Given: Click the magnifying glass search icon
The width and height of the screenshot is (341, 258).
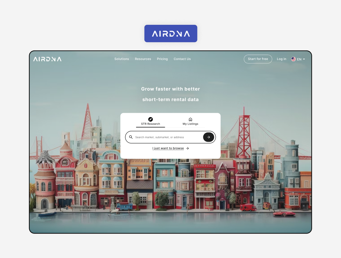Looking at the screenshot, I should 131,137.
